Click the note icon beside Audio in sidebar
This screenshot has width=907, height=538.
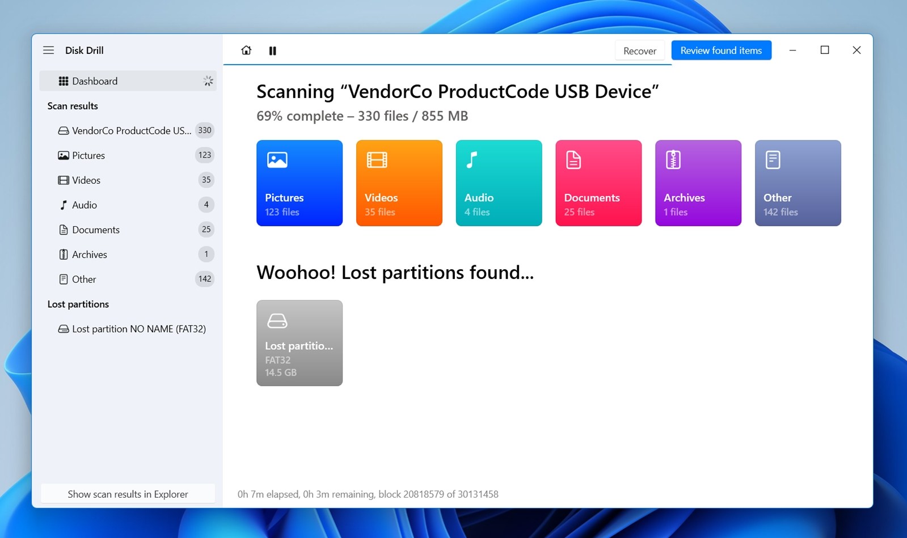click(64, 205)
